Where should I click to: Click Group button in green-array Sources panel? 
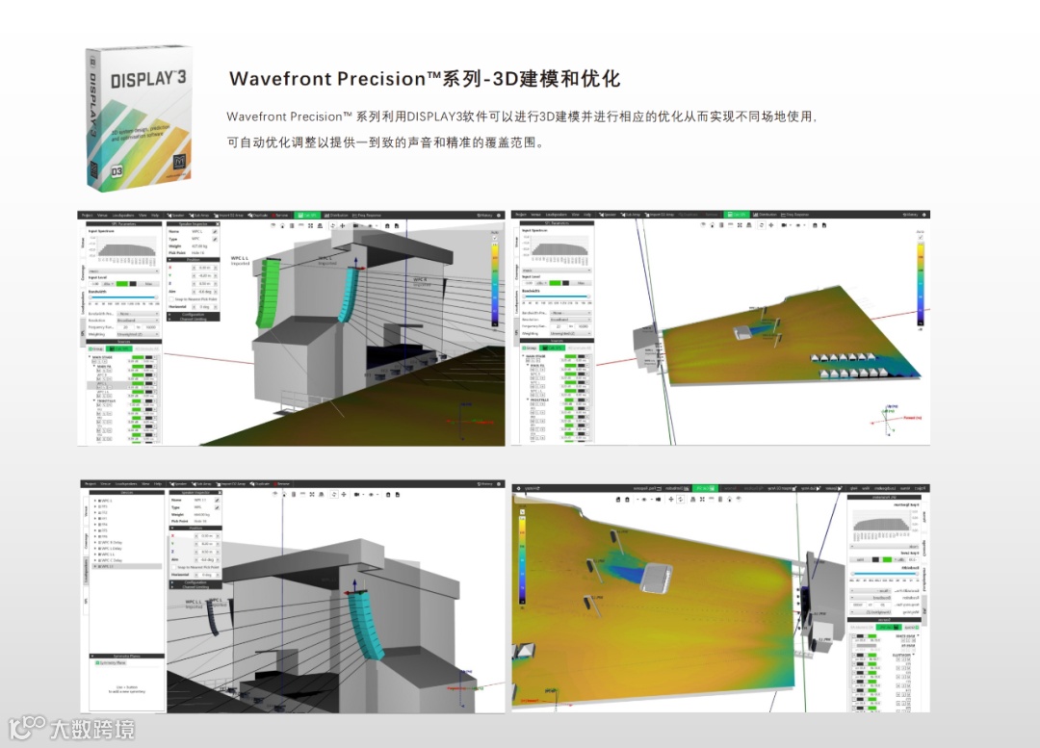pos(95,348)
